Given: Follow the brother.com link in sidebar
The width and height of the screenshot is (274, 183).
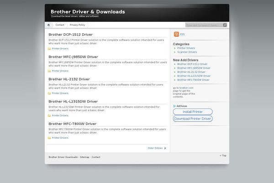Looking at the screenshot, I should [186, 88].
